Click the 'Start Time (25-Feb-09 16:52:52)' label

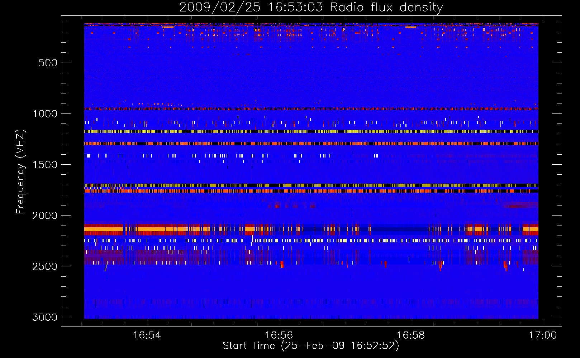[x=311, y=346]
